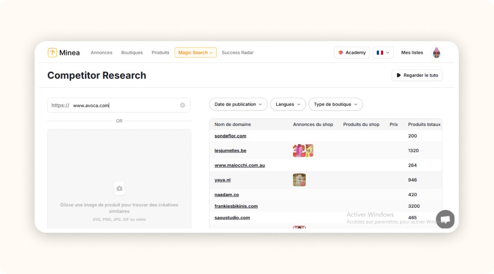Click the 264 total products value
This screenshot has height=274, width=494.
coord(412,165)
